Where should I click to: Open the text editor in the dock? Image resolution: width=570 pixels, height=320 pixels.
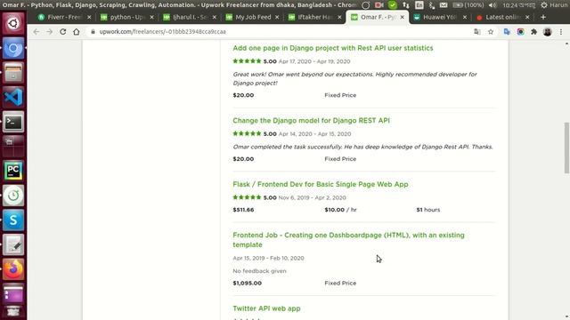click(13, 245)
